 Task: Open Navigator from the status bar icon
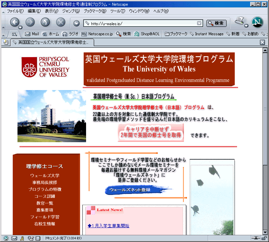(x=6, y=238)
